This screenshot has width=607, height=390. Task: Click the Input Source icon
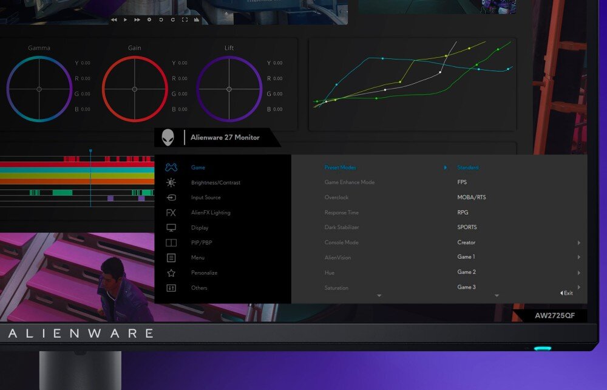tap(171, 197)
